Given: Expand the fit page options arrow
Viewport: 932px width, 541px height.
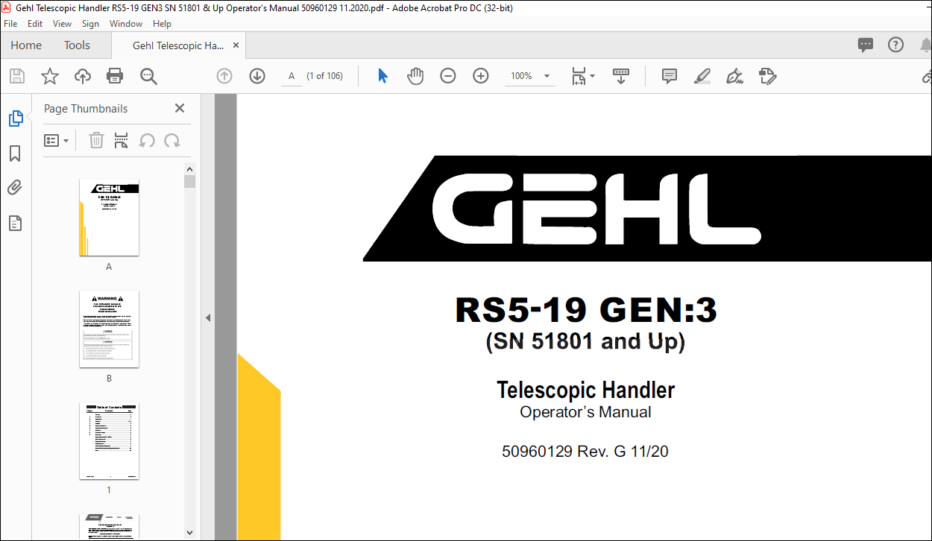Looking at the screenshot, I should click(x=593, y=76).
